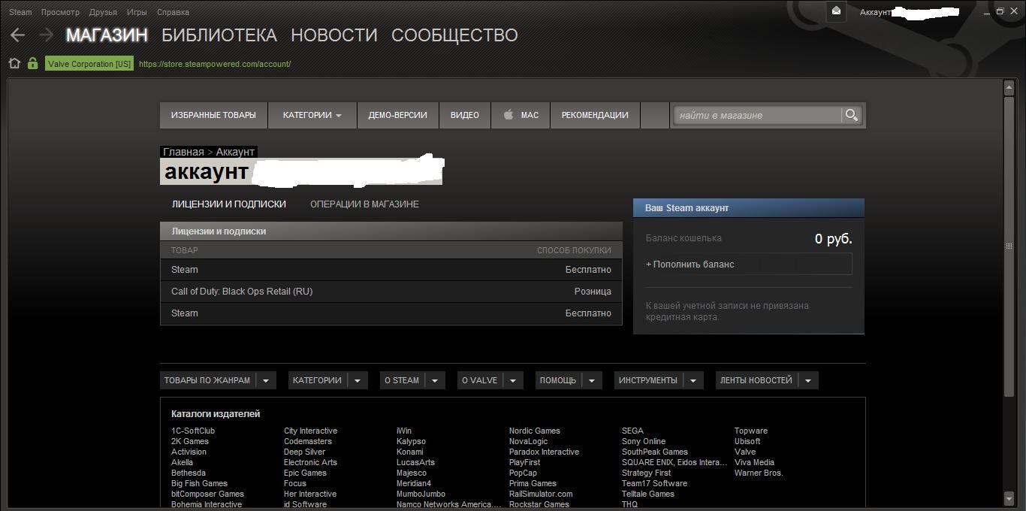Open ВИДЕО page
1026x511 pixels.
pyautogui.click(x=465, y=115)
